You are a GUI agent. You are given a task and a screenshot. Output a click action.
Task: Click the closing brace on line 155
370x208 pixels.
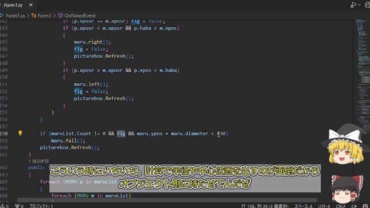click(53, 112)
